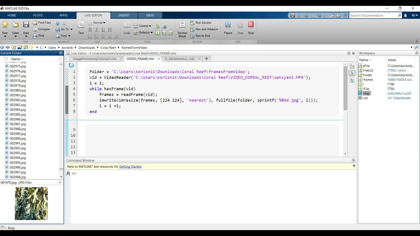420x236 pixels.
Task: Open the Refactor dropdown
Action: (x=143, y=32)
